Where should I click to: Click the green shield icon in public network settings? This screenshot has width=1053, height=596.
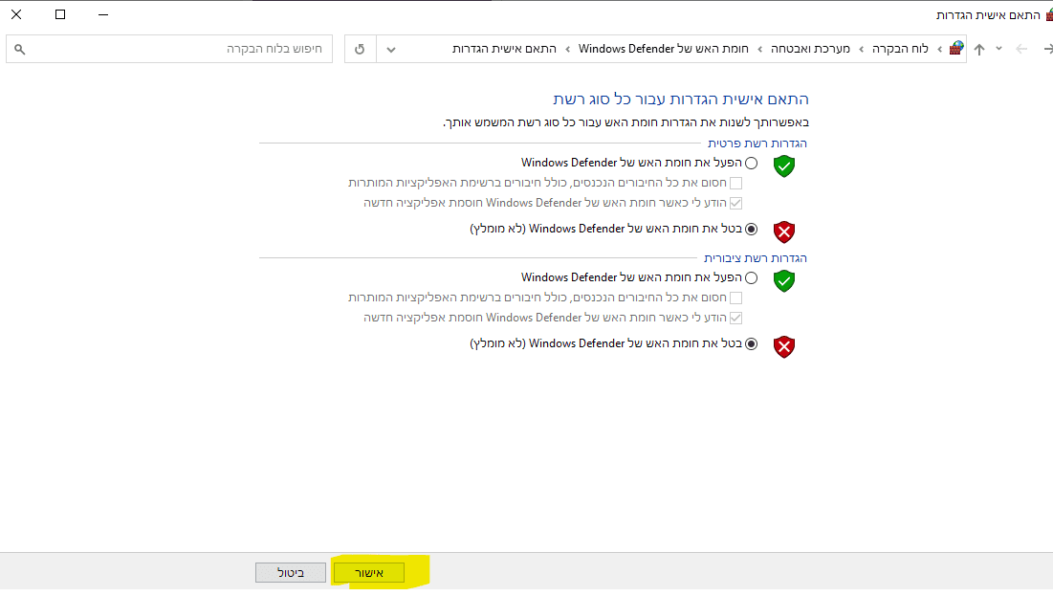coord(783,281)
